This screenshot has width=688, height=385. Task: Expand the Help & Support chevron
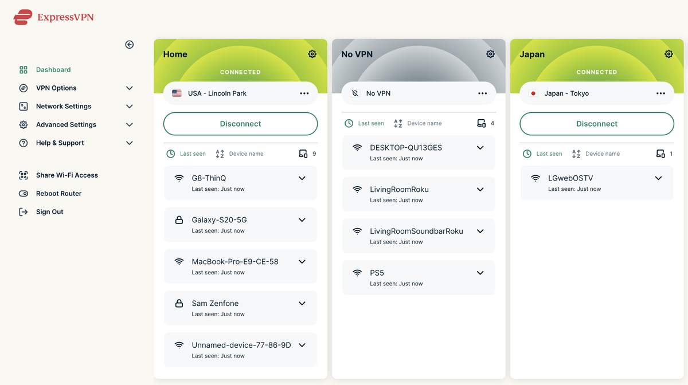130,143
